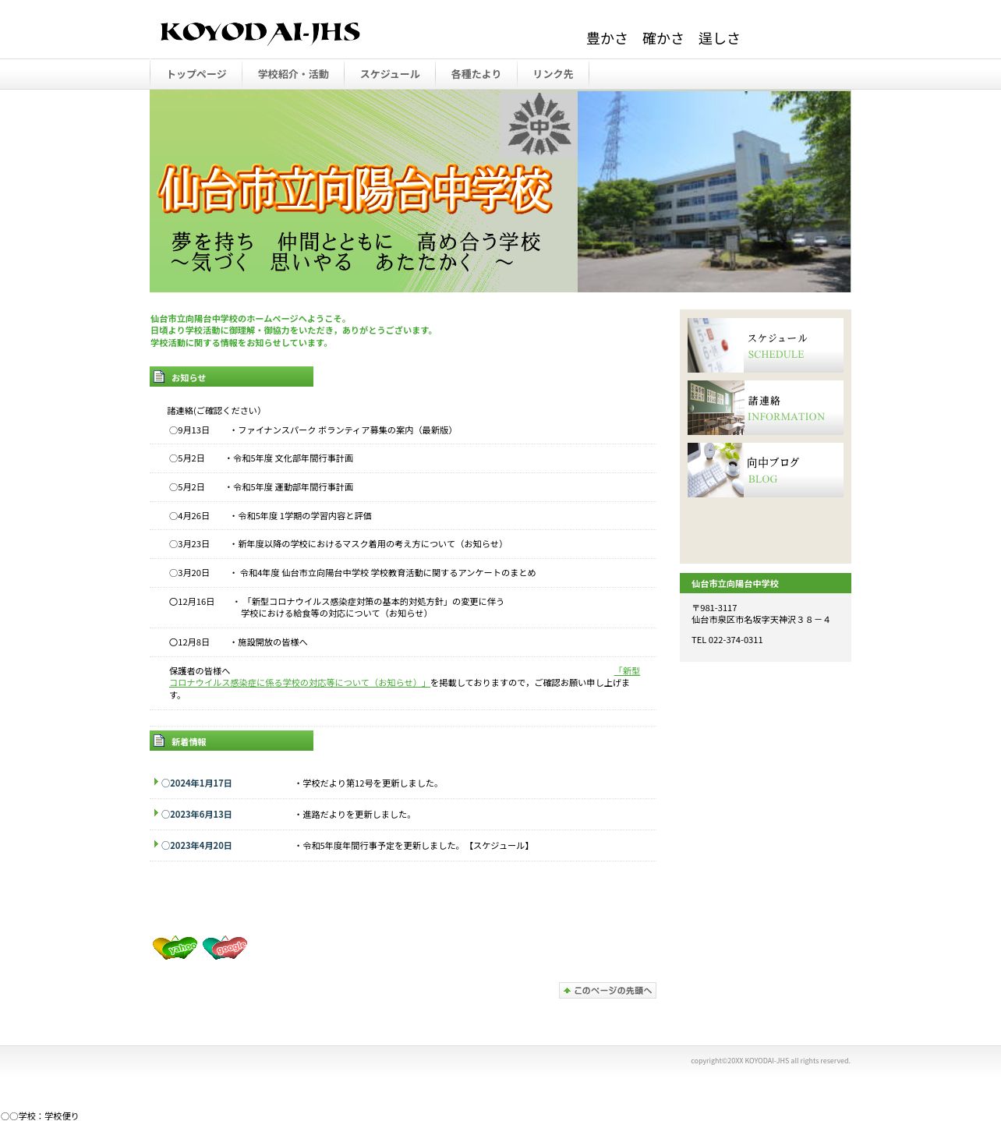Open the トップページ menu item

196,74
